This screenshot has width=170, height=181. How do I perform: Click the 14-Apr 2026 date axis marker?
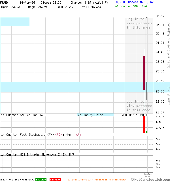pyautogui.click(x=148, y=175)
